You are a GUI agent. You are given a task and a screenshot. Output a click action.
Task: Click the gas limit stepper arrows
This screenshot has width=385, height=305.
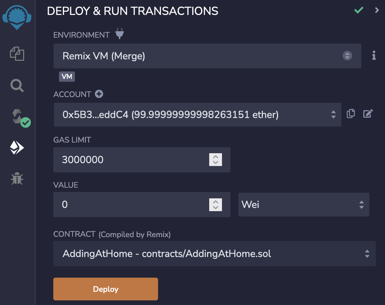pyautogui.click(x=215, y=160)
